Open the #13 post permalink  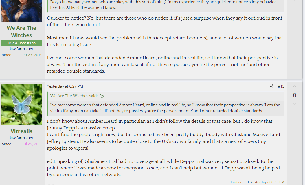[x=281, y=86]
